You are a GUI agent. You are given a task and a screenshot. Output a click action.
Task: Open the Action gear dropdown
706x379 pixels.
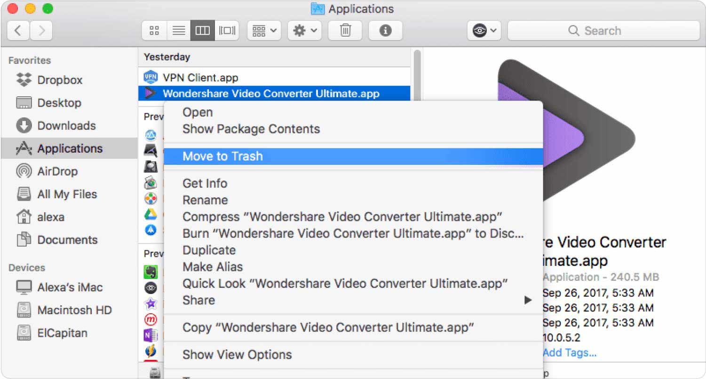[x=304, y=31]
